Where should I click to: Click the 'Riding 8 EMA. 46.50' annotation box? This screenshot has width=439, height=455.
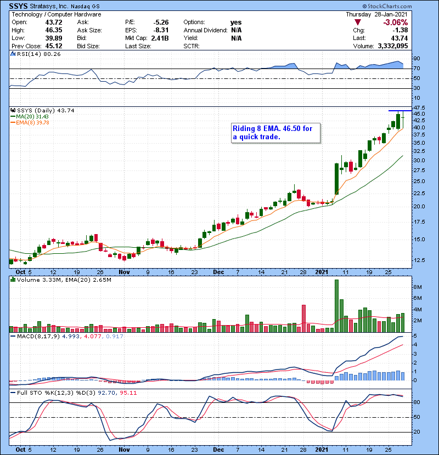pyautogui.click(x=276, y=133)
